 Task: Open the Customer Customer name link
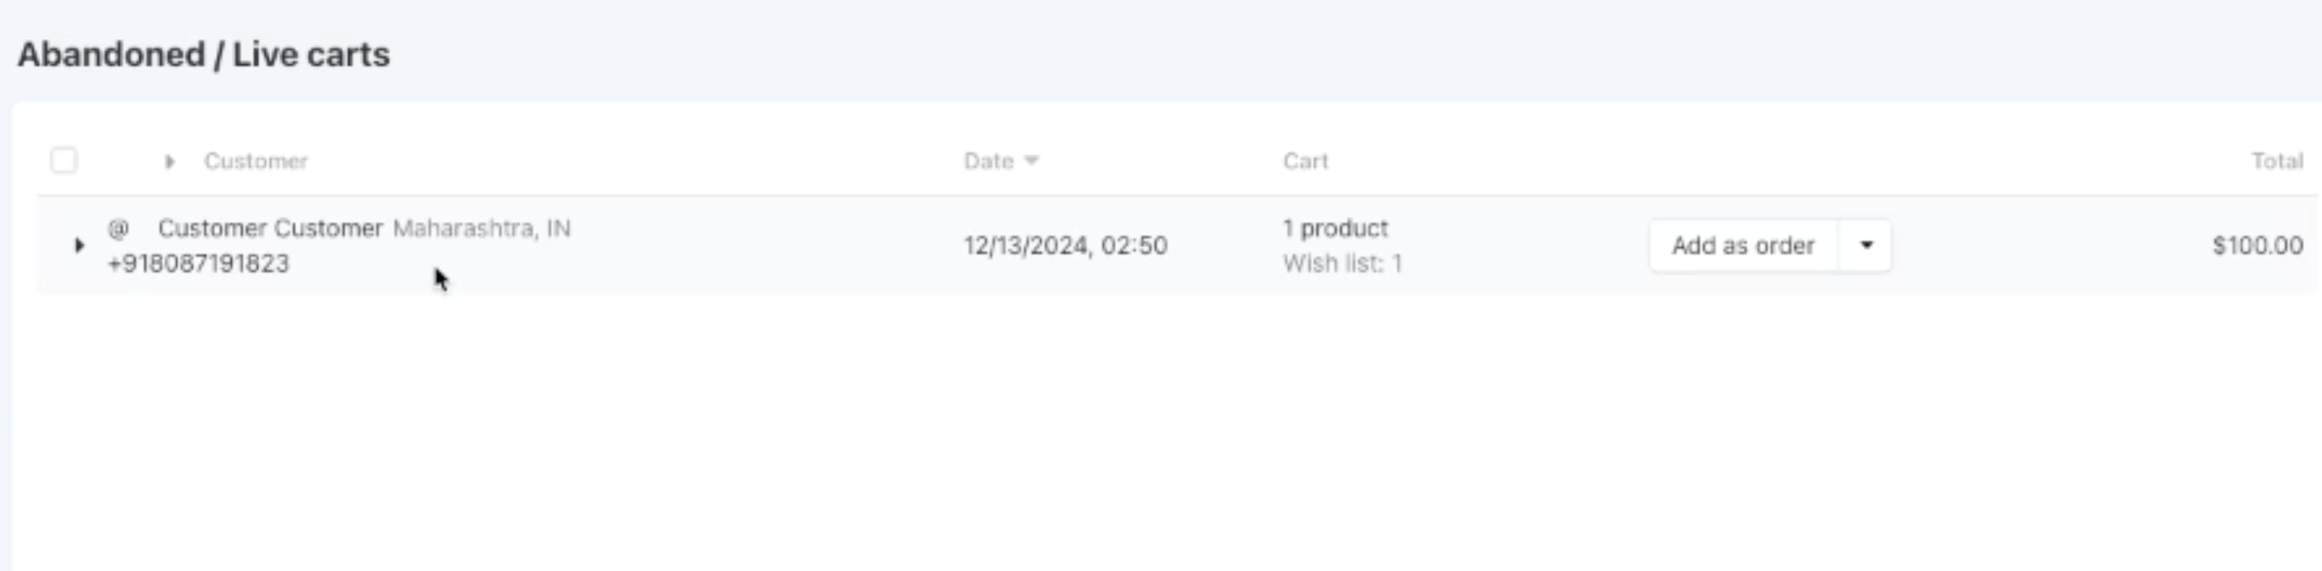pos(270,228)
